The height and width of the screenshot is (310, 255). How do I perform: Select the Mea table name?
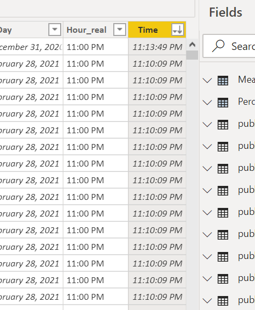click(x=246, y=80)
